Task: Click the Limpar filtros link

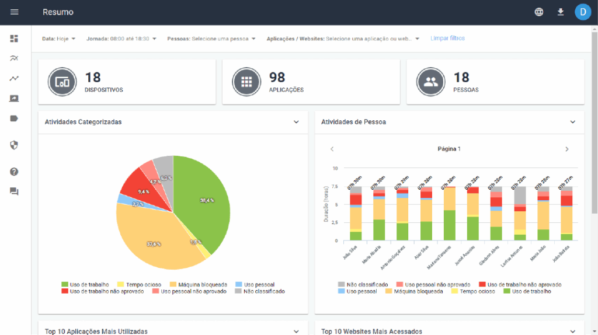Action: point(447,39)
